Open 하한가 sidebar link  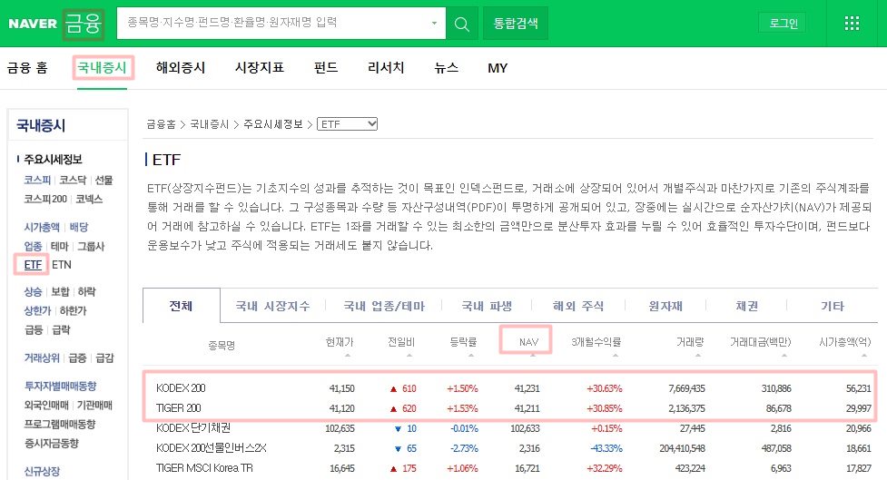click(x=73, y=310)
